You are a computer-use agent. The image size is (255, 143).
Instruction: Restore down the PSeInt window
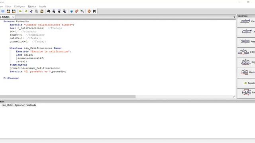click(248, 2)
